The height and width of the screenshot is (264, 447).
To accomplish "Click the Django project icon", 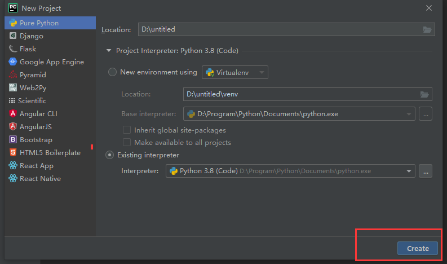I will [13, 36].
